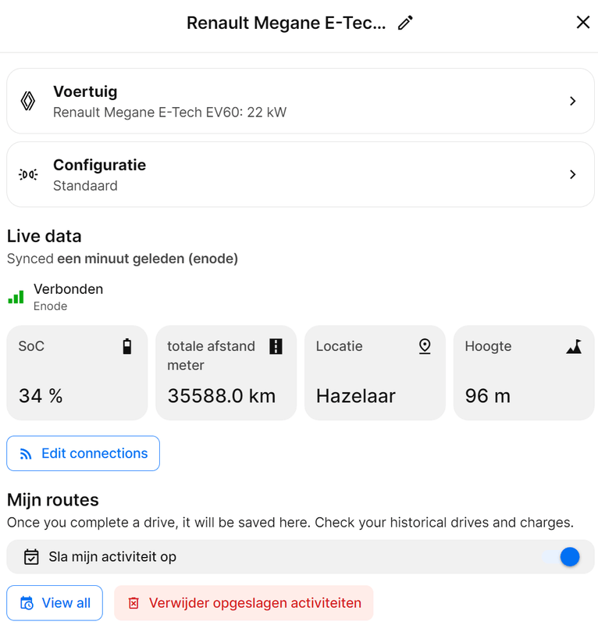Click the mountain altitude icon
Image resolution: width=598 pixels, height=625 pixels.
[x=574, y=347]
